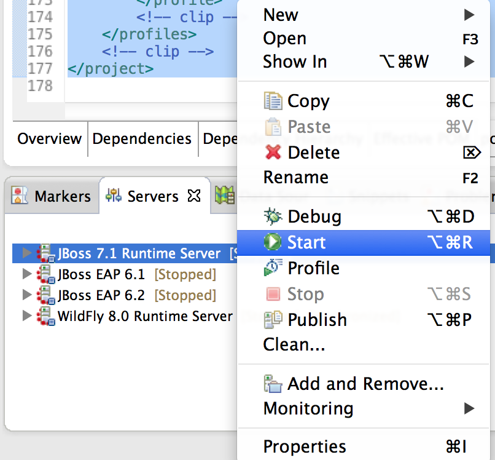Click the Copy icon in context menu
This screenshot has height=460, width=495.
(273, 101)
